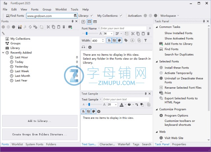
Task: Click the Add Fonts to Library icon in Fonts toolbar
Action: coord(70,27)
